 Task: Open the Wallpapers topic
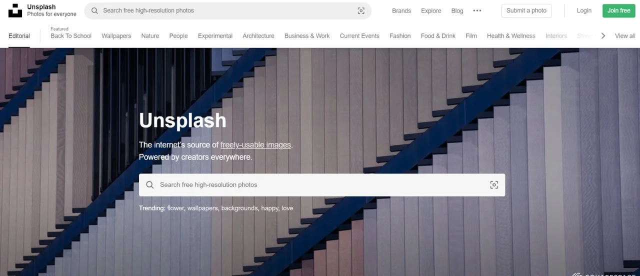point(116,36)
